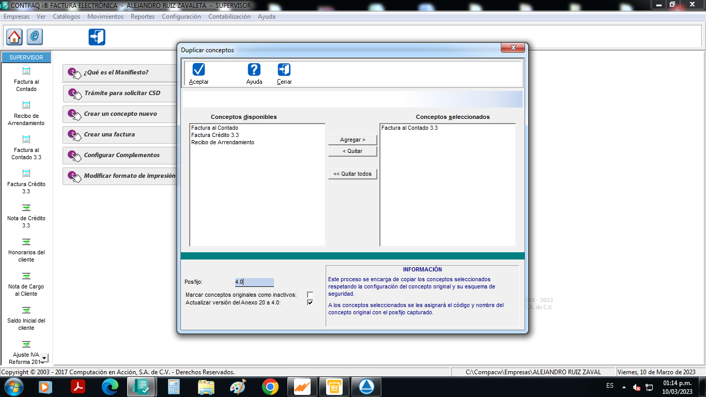Open the Reportes menu
706x397 pixels.
coord(143,17)
